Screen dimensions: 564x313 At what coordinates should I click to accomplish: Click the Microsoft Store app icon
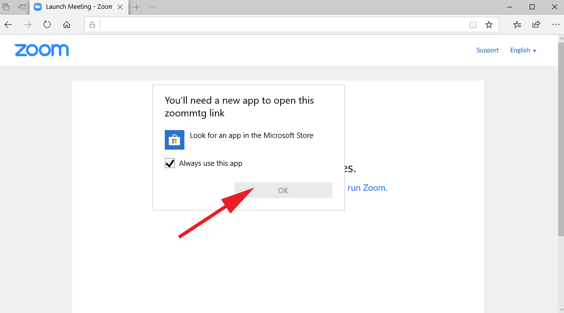pyautogui.click(x=175, y=140)
